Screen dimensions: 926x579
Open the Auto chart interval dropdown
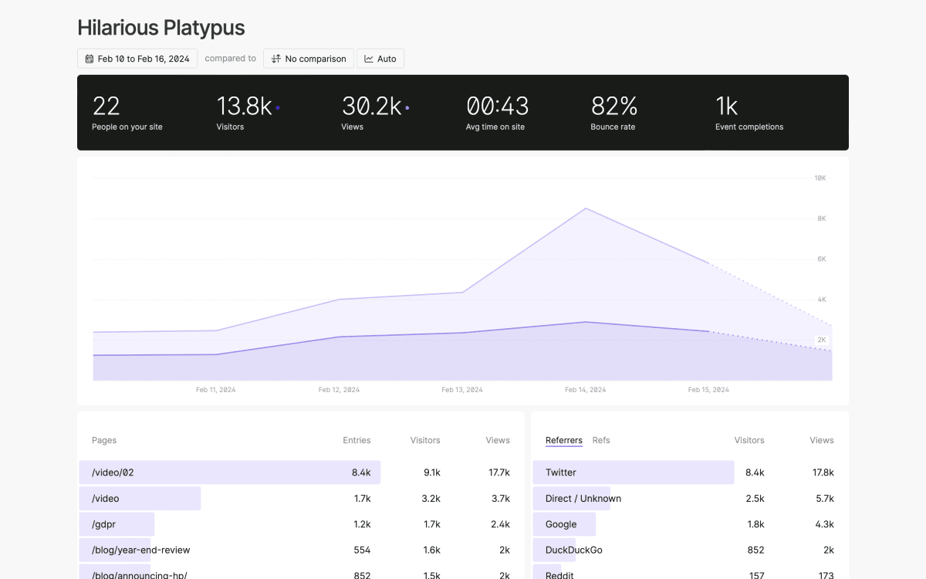click(380, 59)
